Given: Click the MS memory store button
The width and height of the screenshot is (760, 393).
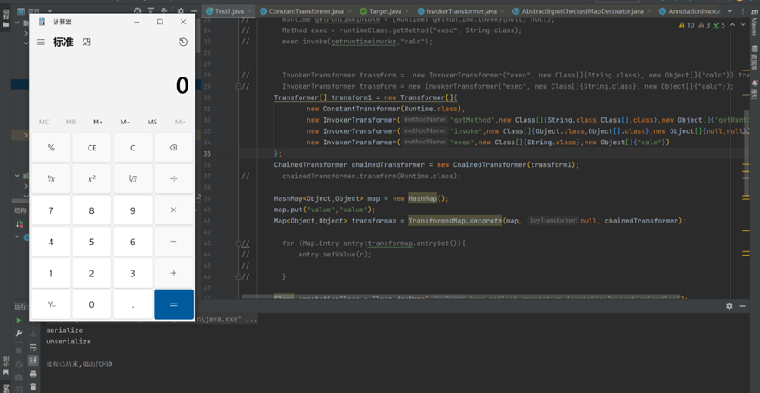Looking at the screenshot, I should [152, 122].
